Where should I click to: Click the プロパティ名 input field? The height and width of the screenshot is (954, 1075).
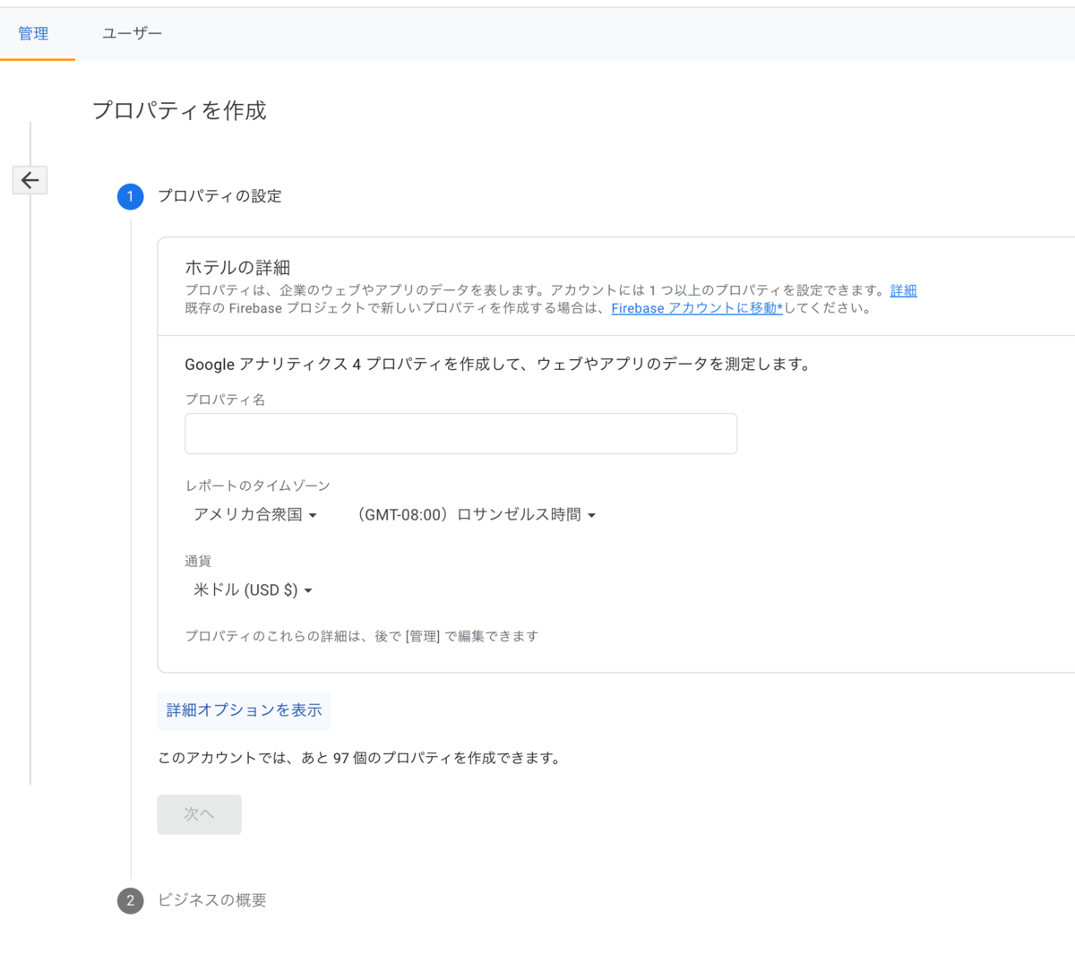click(460, 433)
